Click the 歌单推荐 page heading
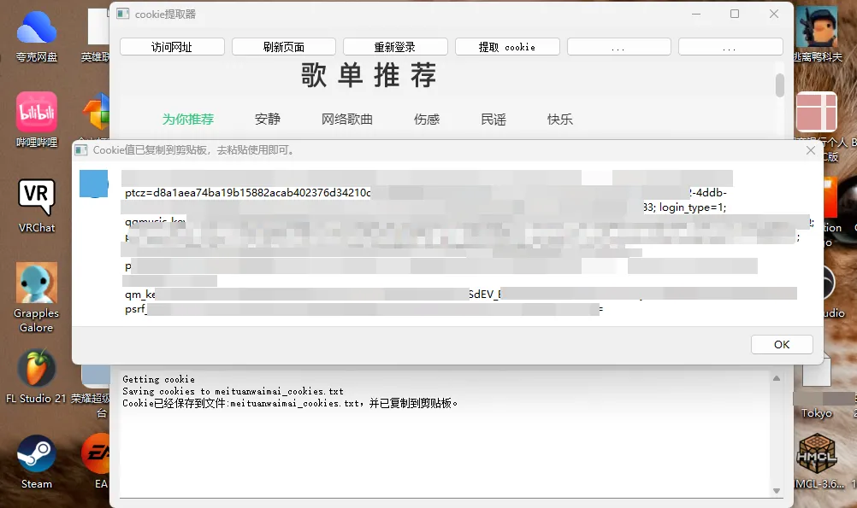Viewport: 857px width, 508px height. click(369, 75)
